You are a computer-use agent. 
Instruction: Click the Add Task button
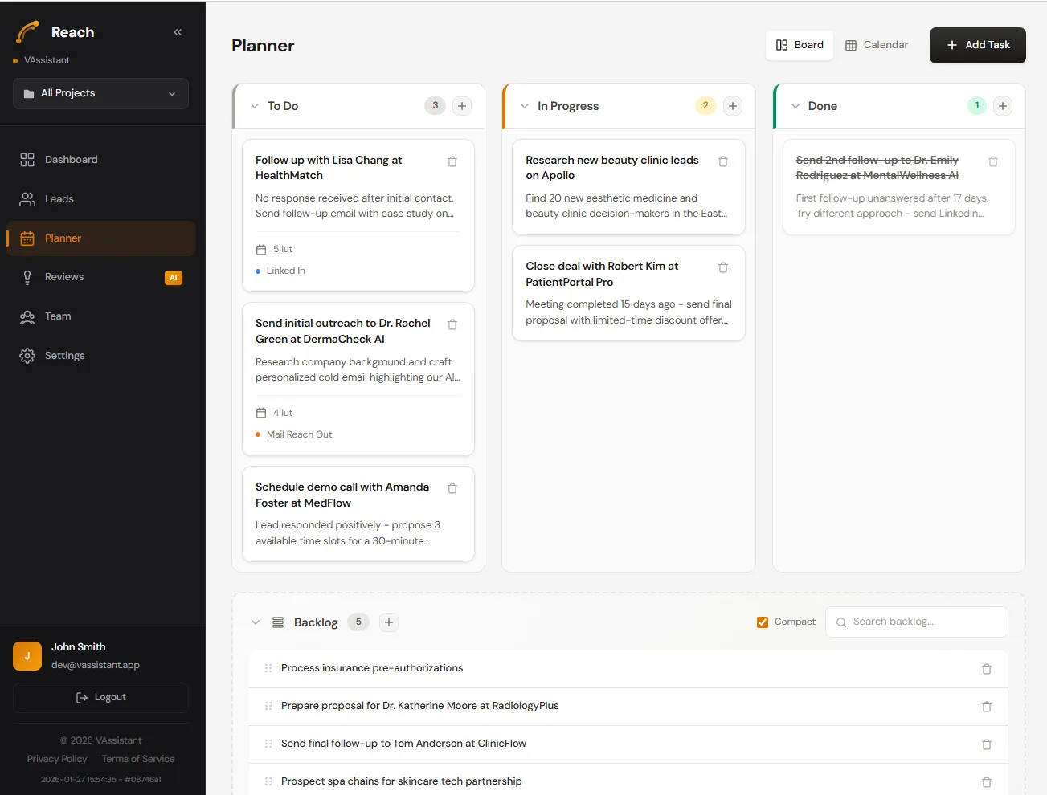click(x=977, y=45)
